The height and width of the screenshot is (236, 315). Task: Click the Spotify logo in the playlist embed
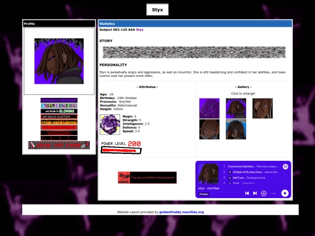click(285, 167)
